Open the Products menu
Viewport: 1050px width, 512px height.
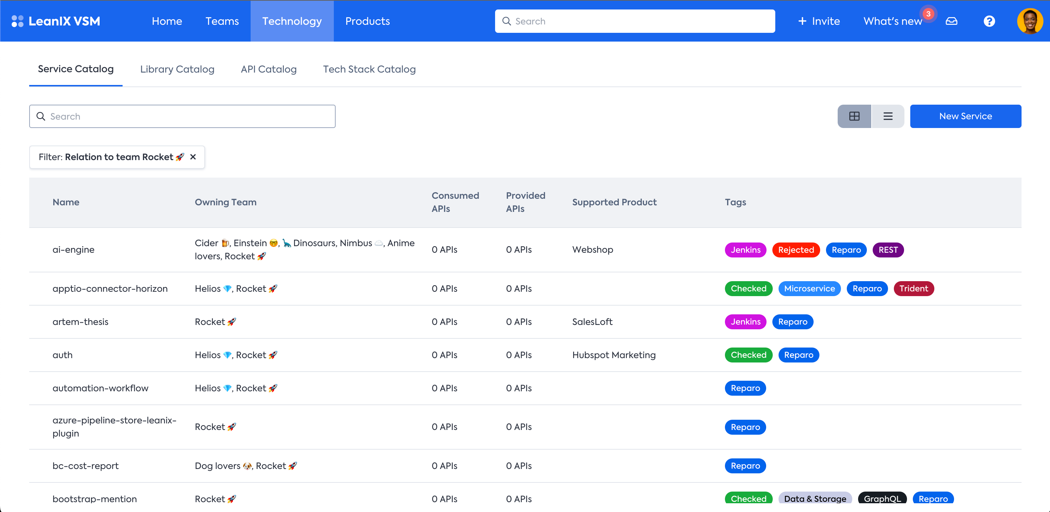coord(367,21)
